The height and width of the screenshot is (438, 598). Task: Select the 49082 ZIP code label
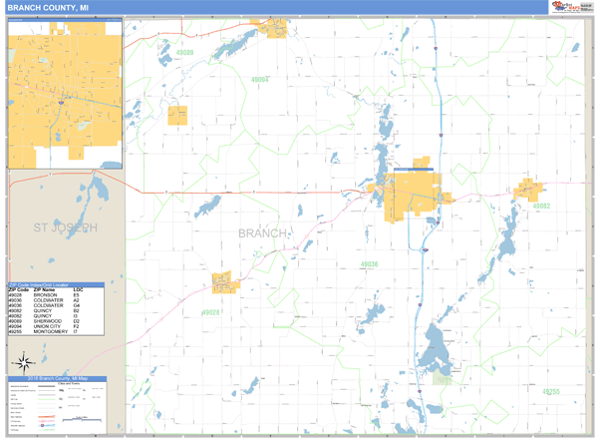click(541, 206)
